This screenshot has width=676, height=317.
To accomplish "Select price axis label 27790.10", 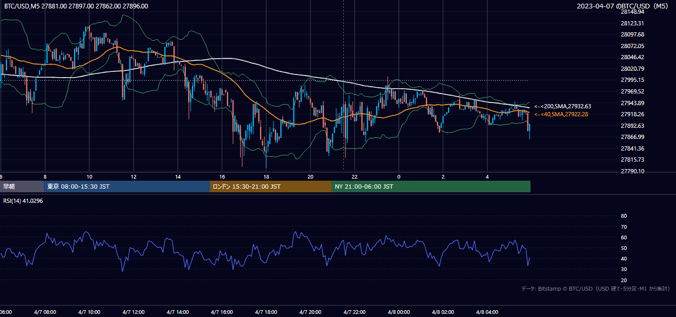I will click(x=632, y=171).
